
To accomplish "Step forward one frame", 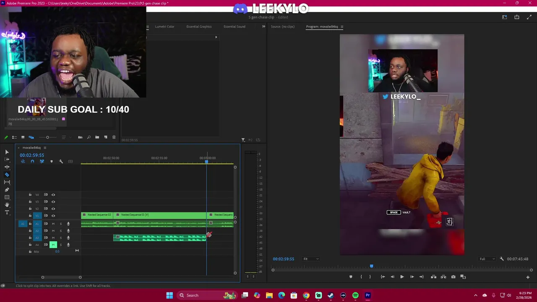I will [x=412, y=277].
